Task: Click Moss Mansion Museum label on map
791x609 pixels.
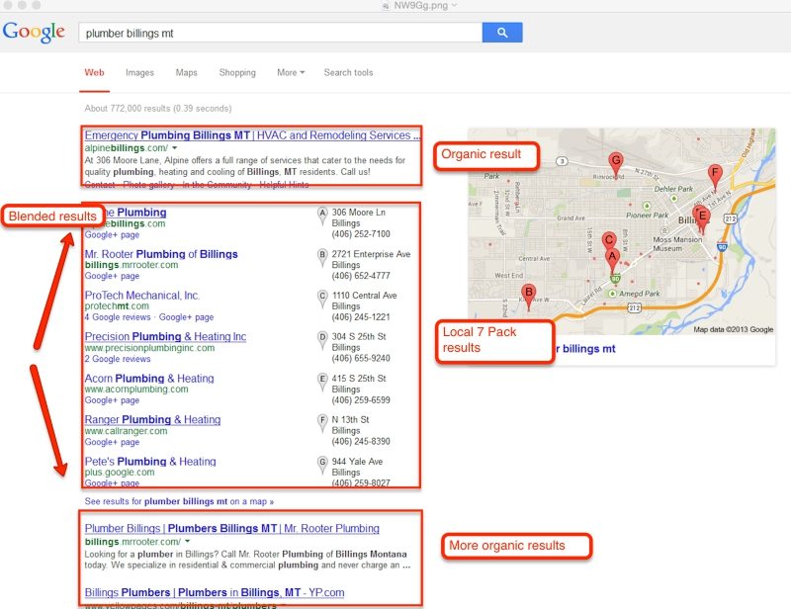Action: 677,244
